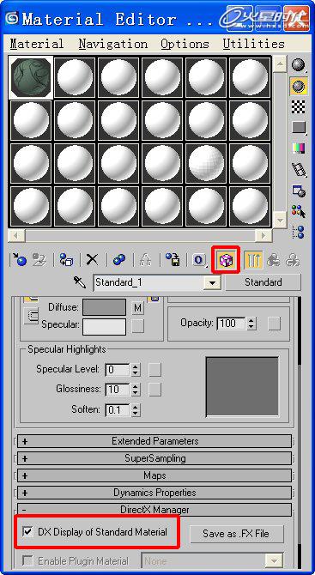
Task: Pick material from object with eyedropper
Action: coord(80,282)
